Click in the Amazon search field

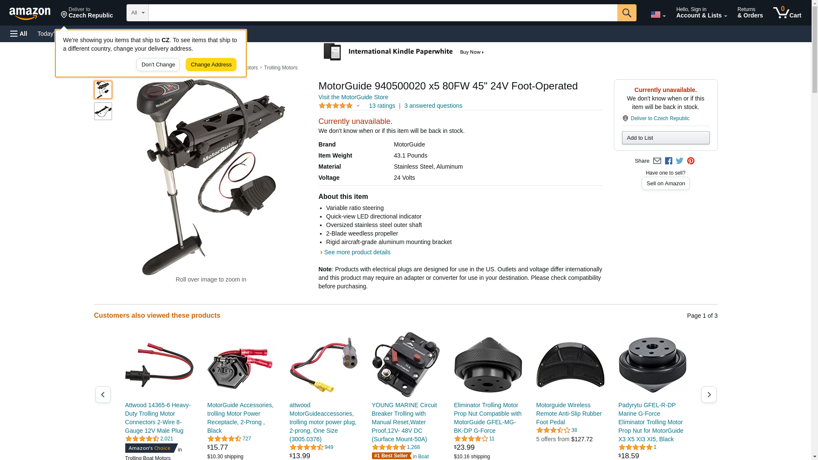coord(383,13)
